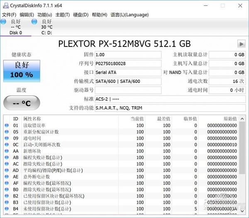Click the temperature -- °C button
Viewport: 249px width, 218px height.
tap(22, 103)
